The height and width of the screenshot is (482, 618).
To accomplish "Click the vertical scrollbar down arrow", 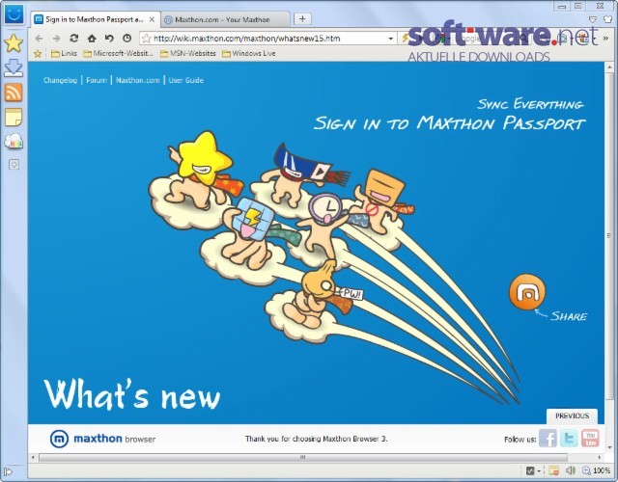I will coord(609,447).
